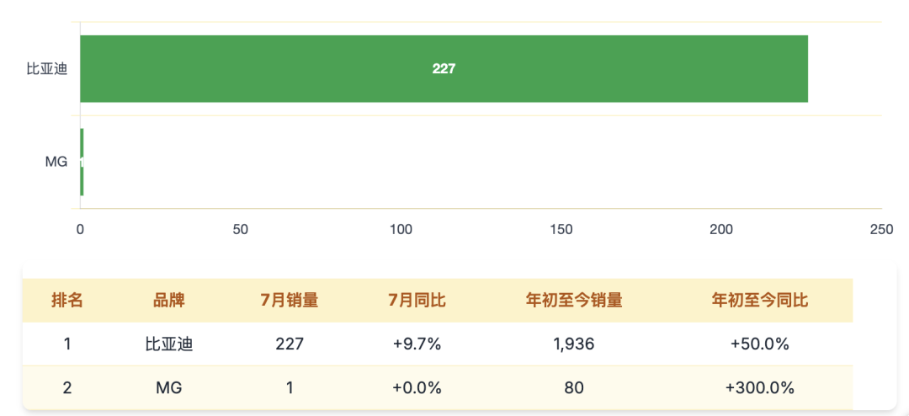909x416 pixels.
Task: Click the 250 x-axis tick label
Action: click(x=881, y=230)
